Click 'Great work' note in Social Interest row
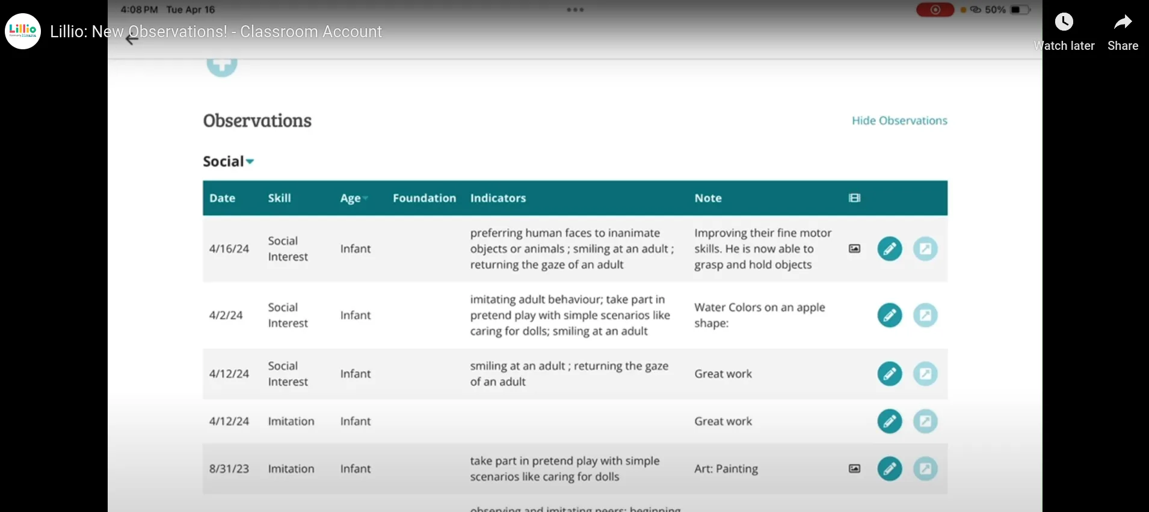Image resolution: width=1149 pixels, height=512 pixels. pos(723,374)
